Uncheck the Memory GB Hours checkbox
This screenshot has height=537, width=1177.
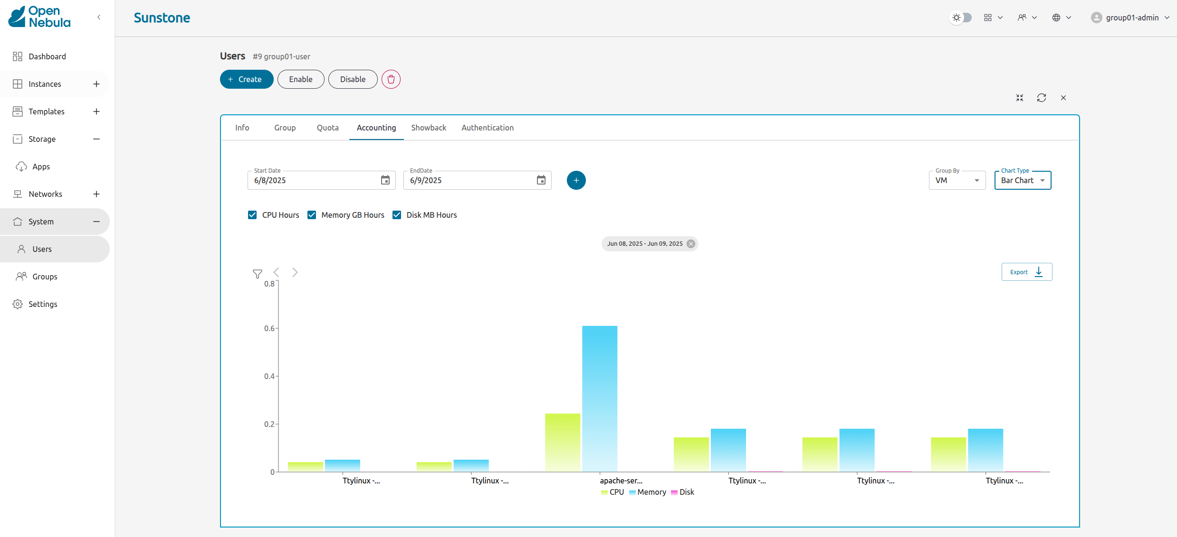point(312,215)
